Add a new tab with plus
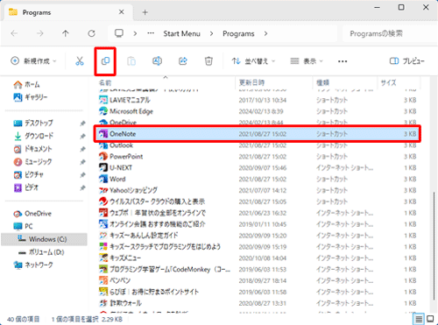Viewport: 438px width, 325px height. pos(145,12)
